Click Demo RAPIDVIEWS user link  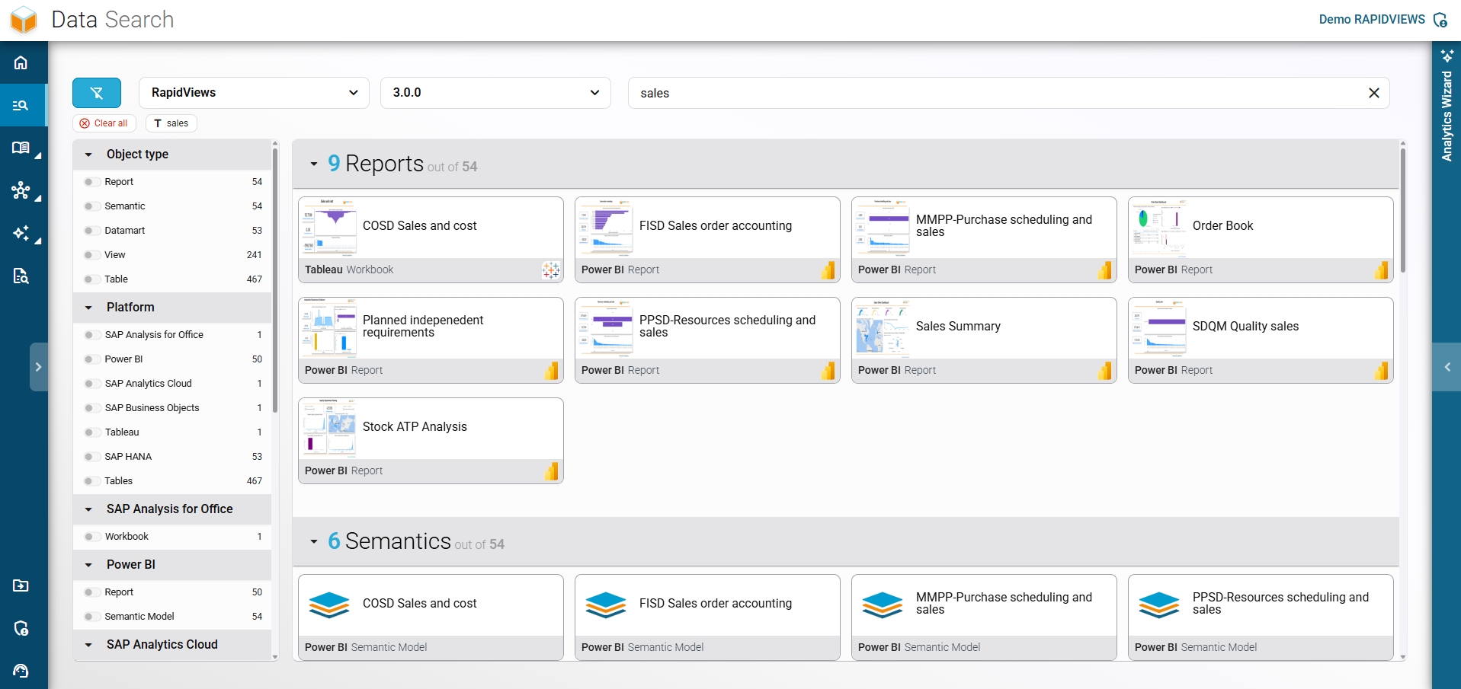click(x=1372, y=20)
